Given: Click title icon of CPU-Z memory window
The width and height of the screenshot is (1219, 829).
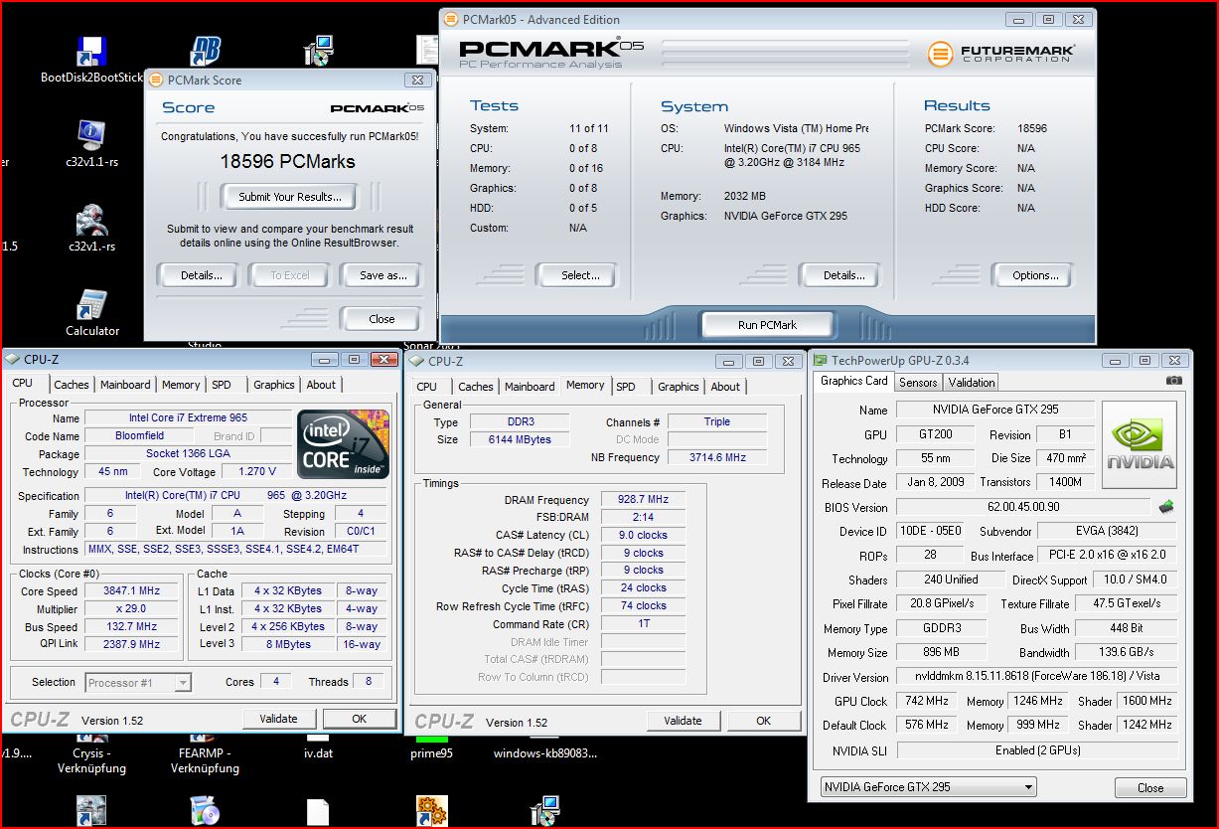Looking at the screenshot, I should [417, 361].
